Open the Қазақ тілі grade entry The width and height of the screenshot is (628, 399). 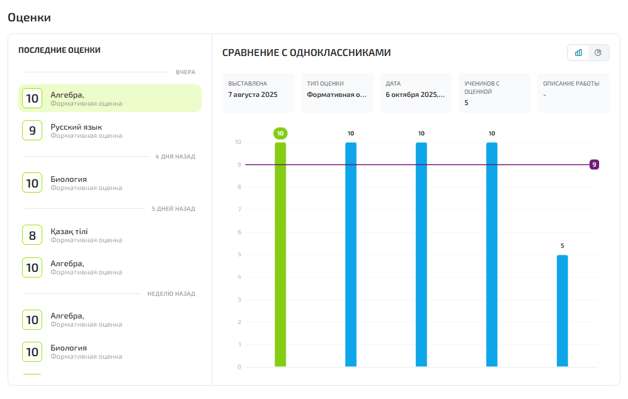coord(110,235)
